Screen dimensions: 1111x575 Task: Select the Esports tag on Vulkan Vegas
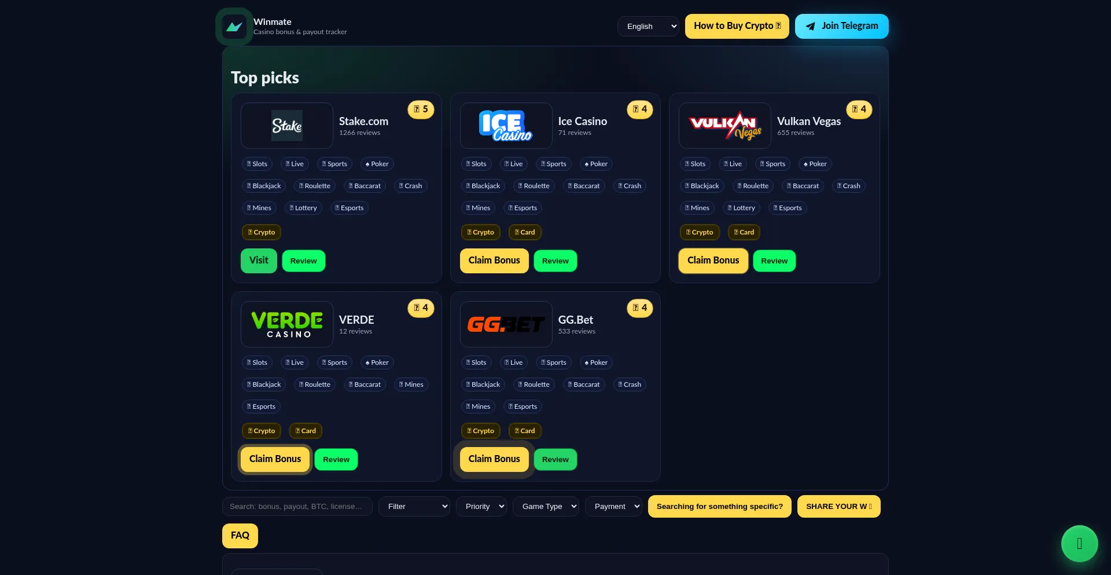[788, 208]
